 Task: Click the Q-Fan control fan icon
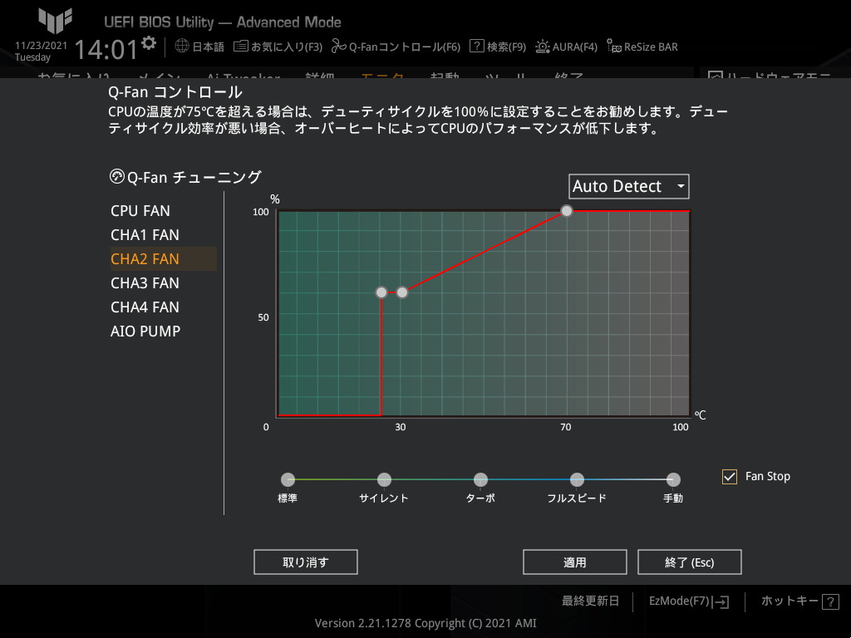click(x=339, y=47)
